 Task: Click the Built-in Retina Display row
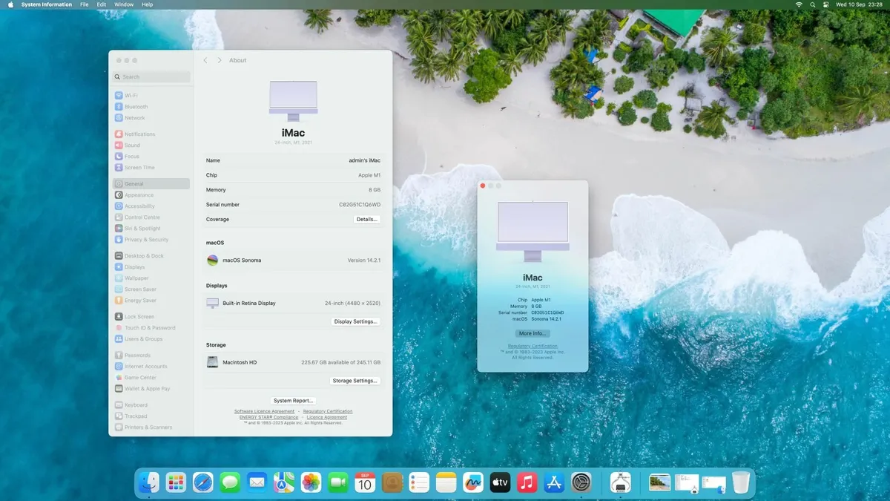293,304
